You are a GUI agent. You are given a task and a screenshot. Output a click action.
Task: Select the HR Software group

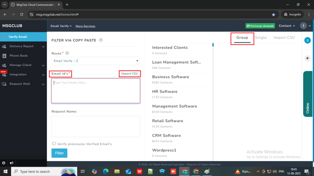(x=181, y=94)
